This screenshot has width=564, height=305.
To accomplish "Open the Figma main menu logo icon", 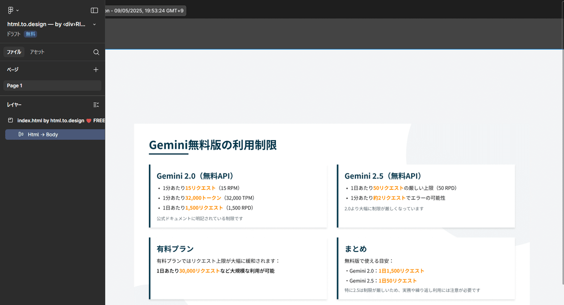I will click(10, 10).
